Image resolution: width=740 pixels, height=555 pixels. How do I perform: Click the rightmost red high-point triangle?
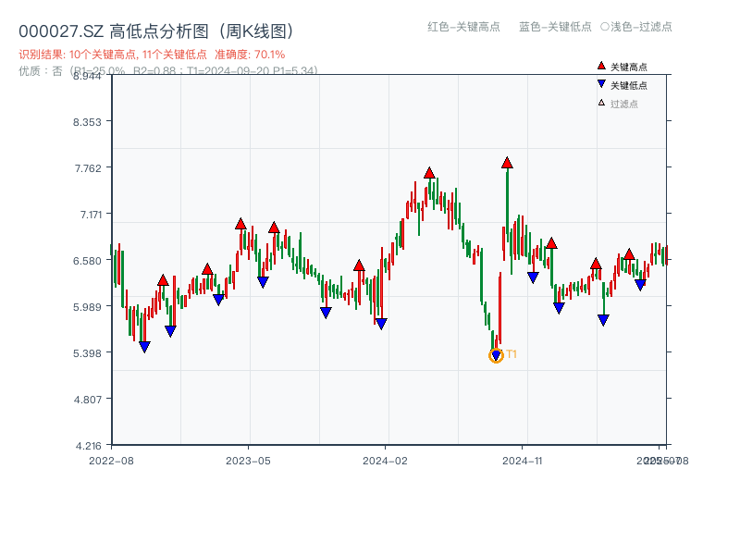629,255
